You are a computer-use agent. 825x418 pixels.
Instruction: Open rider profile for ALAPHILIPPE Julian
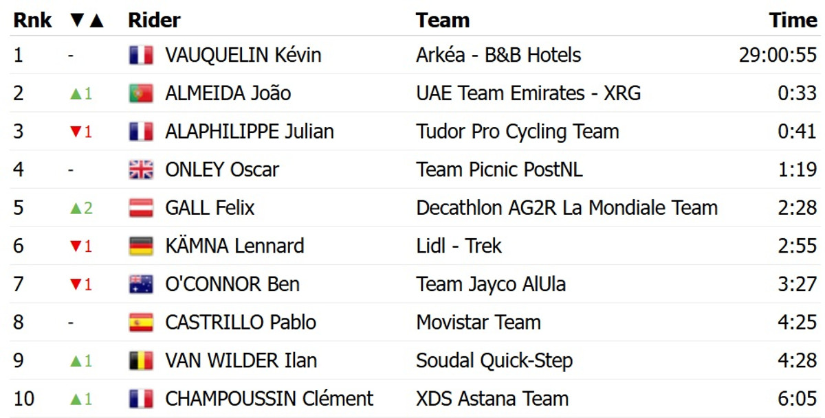pyautogui.click(x=250, y=132)
